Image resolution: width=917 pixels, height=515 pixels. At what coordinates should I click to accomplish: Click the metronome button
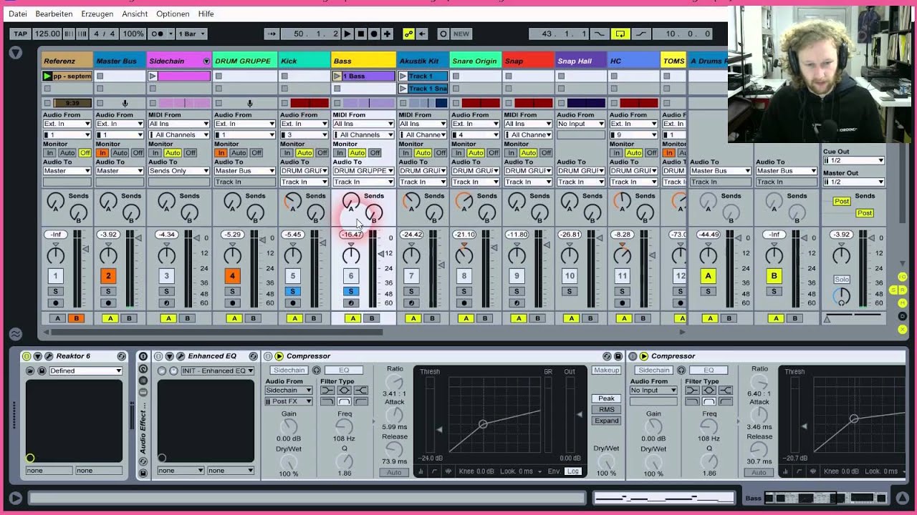160,34
